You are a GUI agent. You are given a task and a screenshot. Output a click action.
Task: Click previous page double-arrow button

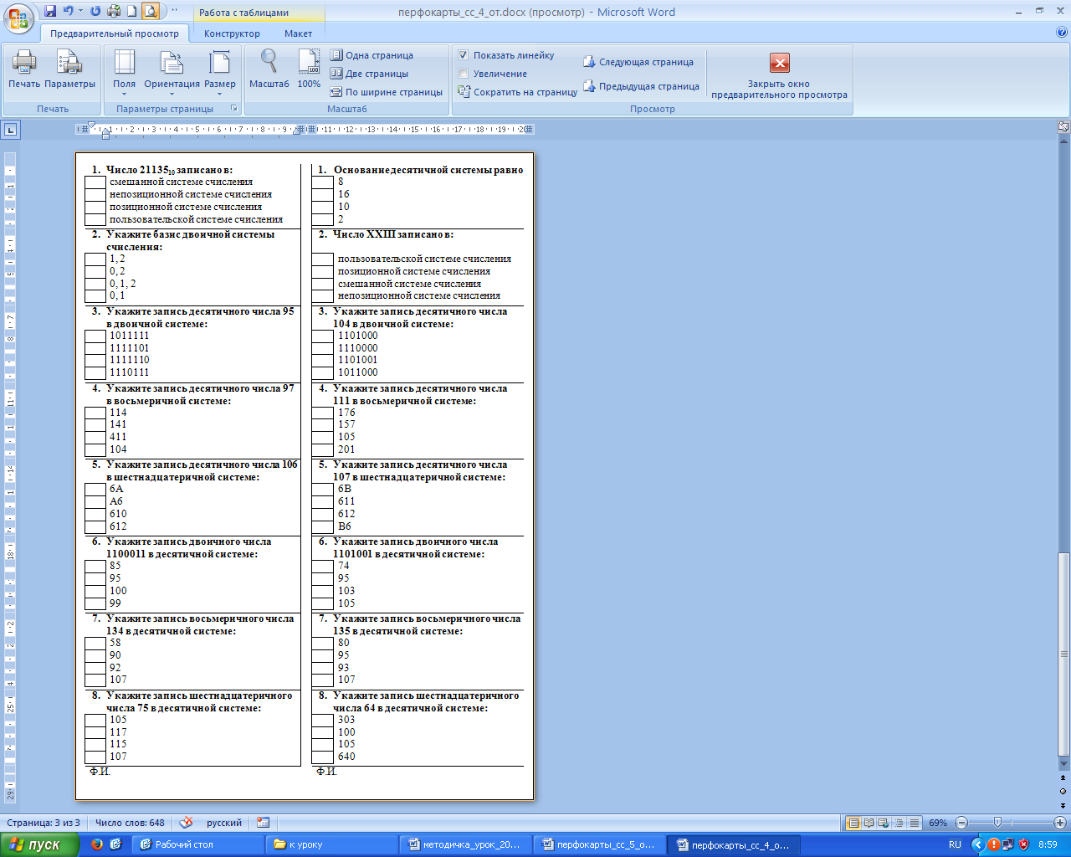pos(1063,778)
